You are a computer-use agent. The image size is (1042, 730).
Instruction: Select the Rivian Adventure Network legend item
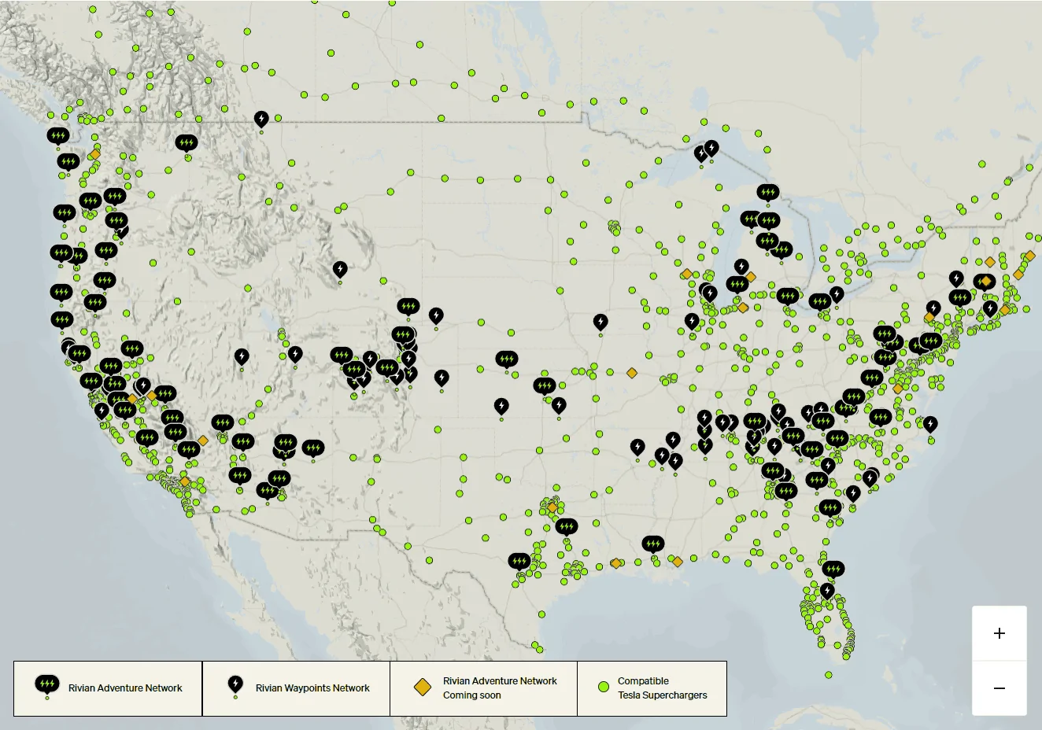tap(108, 688)
